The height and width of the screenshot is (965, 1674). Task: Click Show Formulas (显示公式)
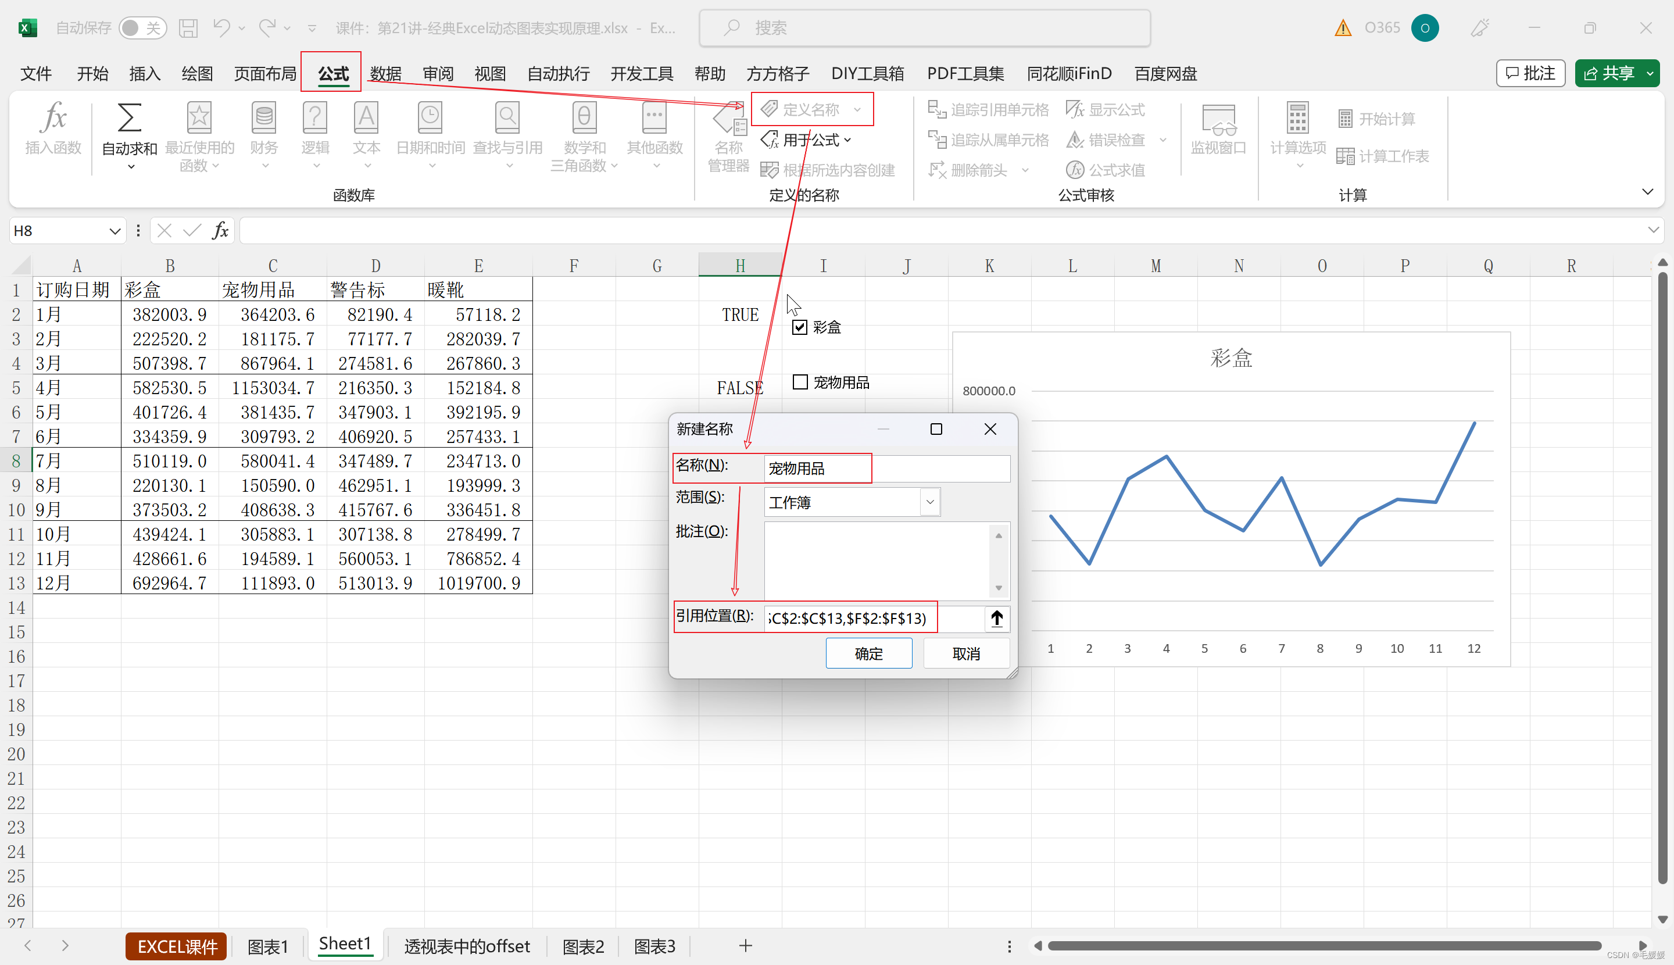pyautogui.click(x=1106, y=109)
